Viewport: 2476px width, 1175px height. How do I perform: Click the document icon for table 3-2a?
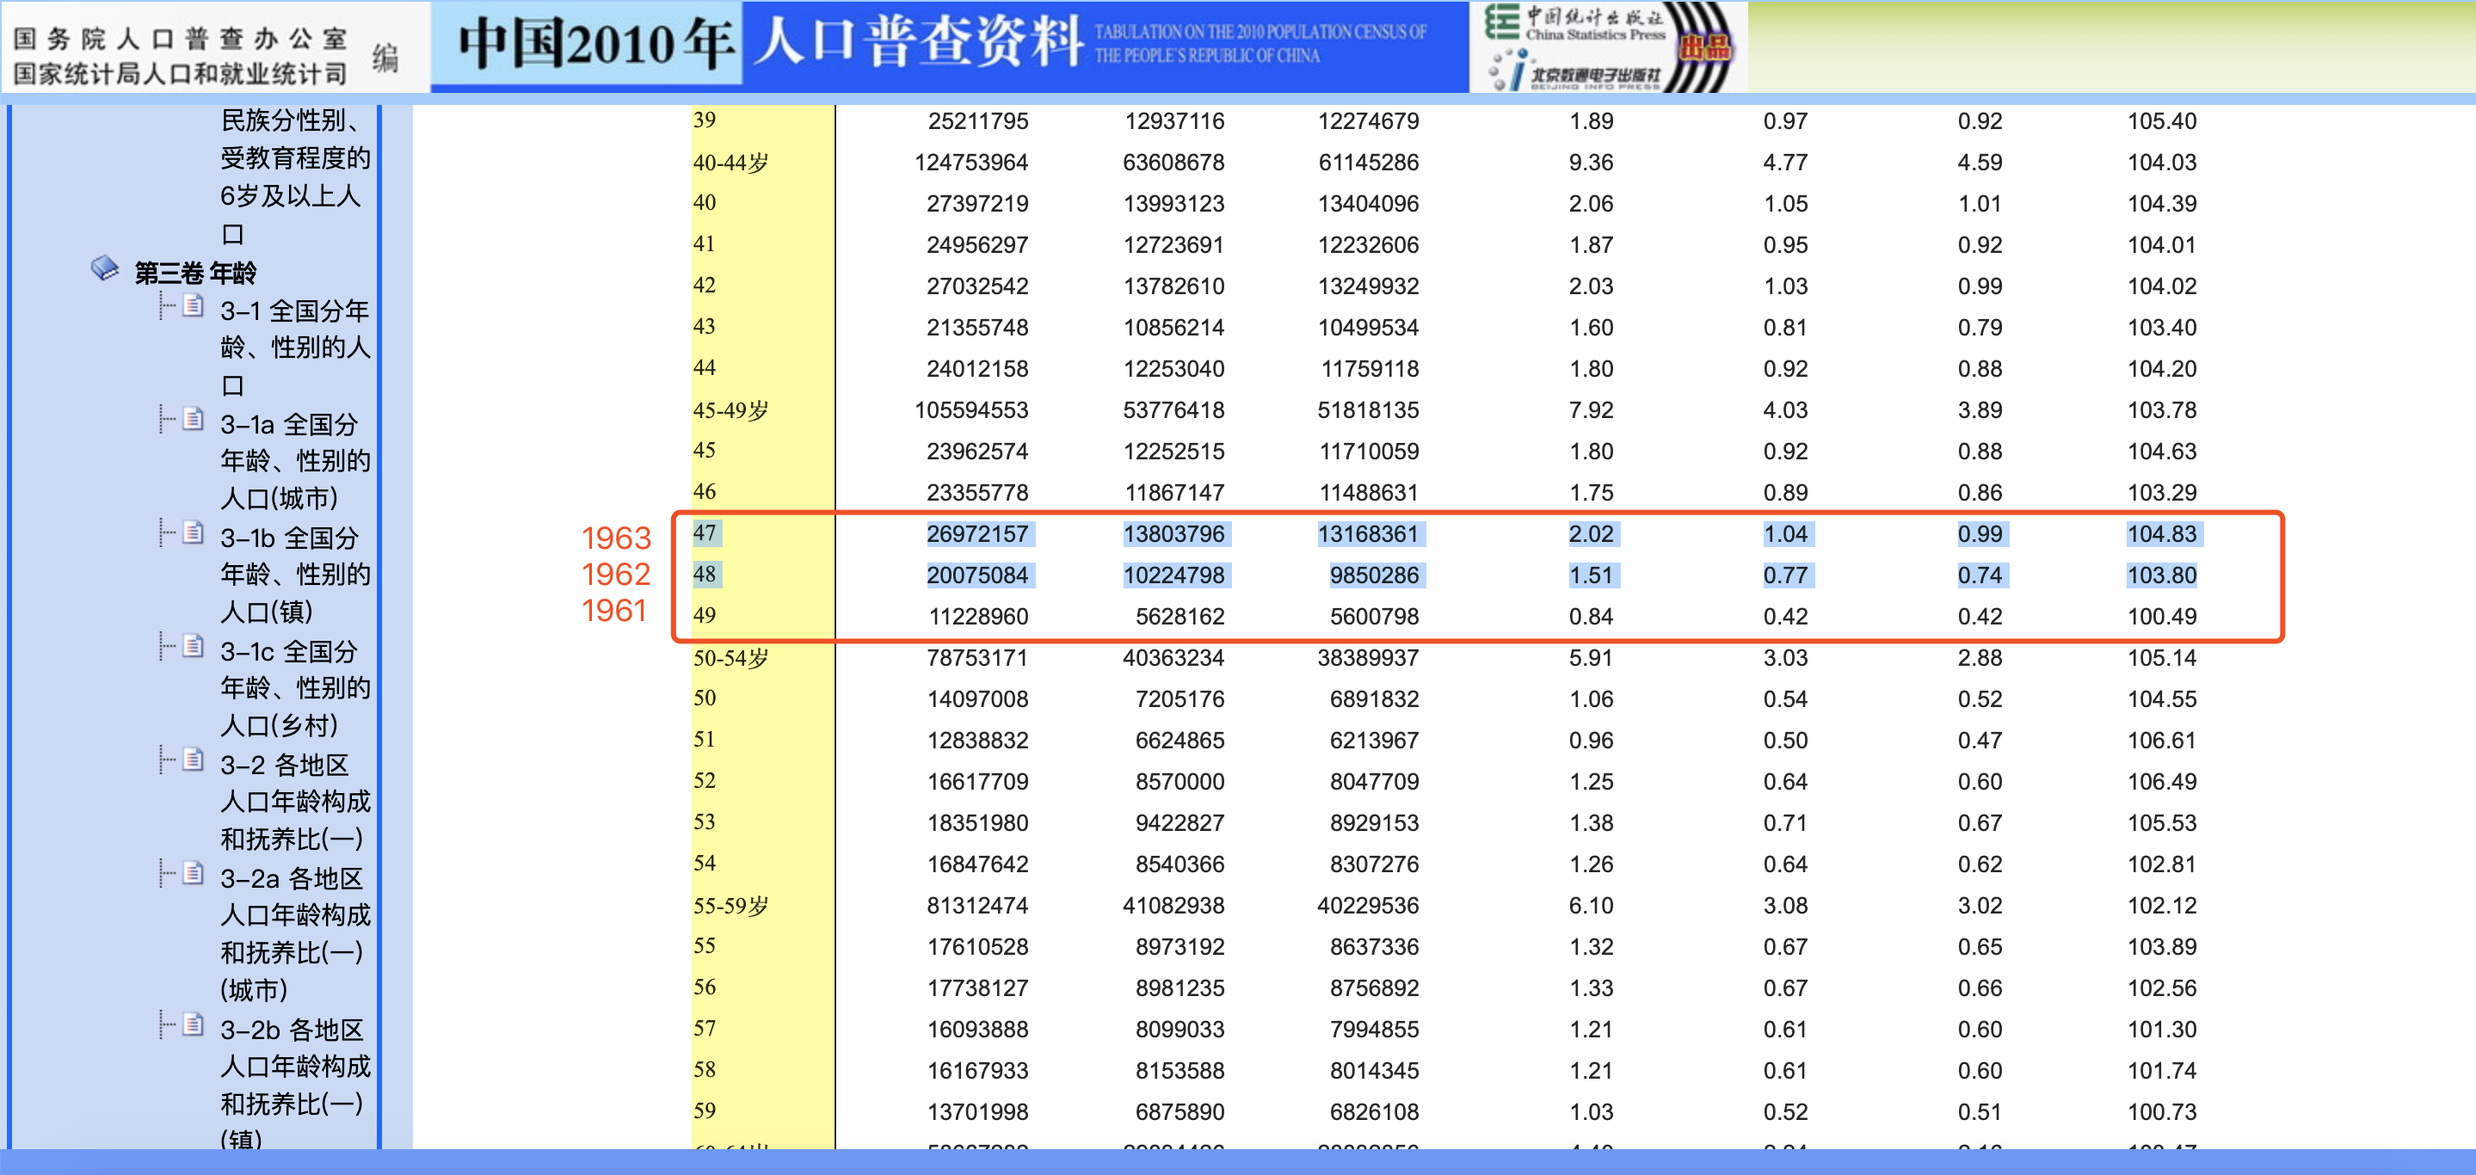coord(194,873)
